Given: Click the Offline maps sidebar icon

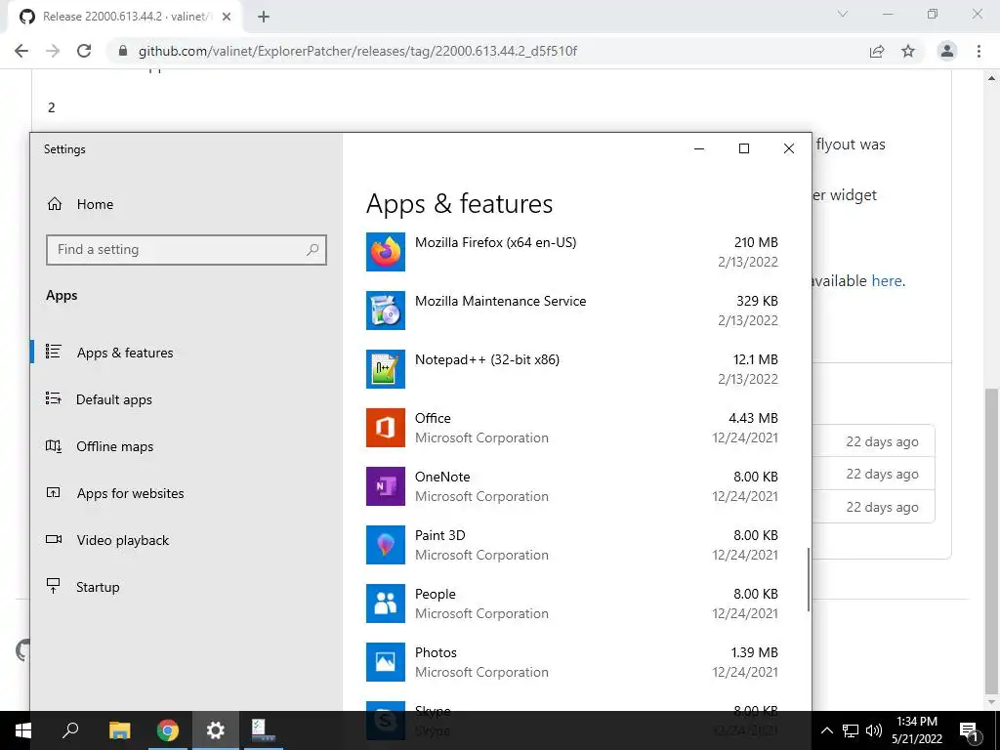Looking at the screenshot, I should click(54, 445).
